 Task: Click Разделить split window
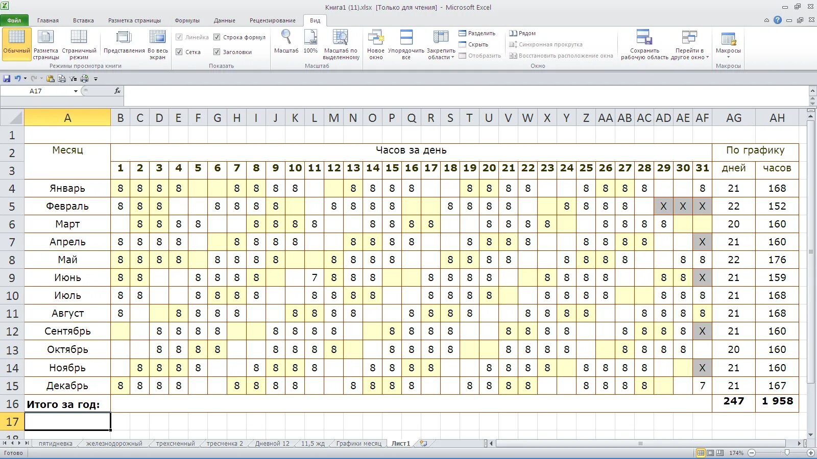tap(477, 33)
